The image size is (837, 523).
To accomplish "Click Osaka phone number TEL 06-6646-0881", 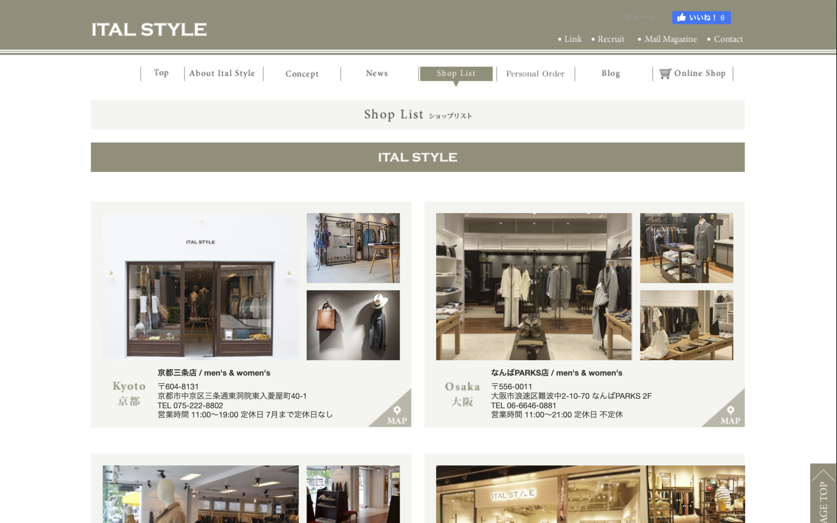I will [524, 405].
